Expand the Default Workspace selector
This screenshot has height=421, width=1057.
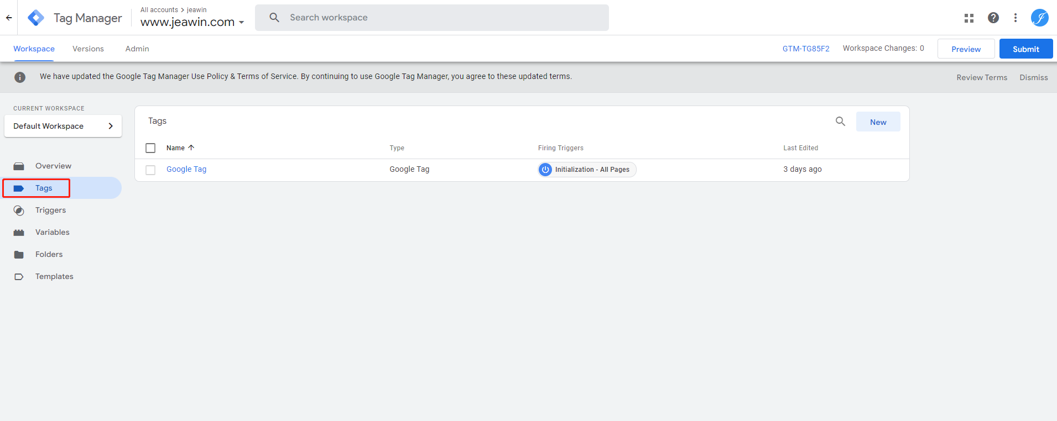[63, 126]
